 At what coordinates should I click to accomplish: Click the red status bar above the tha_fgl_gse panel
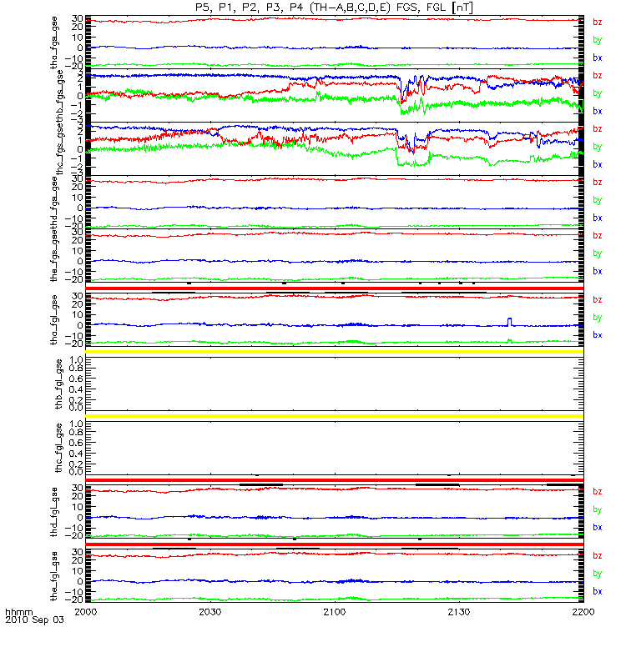[335, 288]
